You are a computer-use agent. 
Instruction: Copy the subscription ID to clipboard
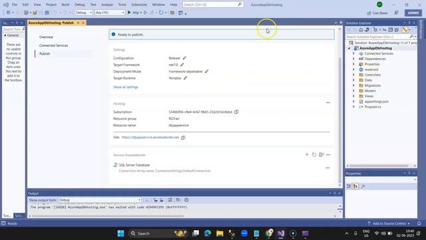236,112
